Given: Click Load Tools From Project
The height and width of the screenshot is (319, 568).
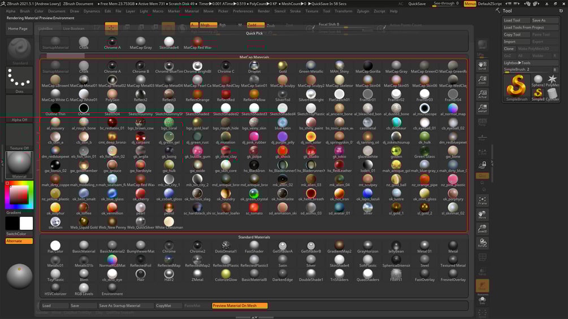Looking at the screenshot, I should pos(531,27).
